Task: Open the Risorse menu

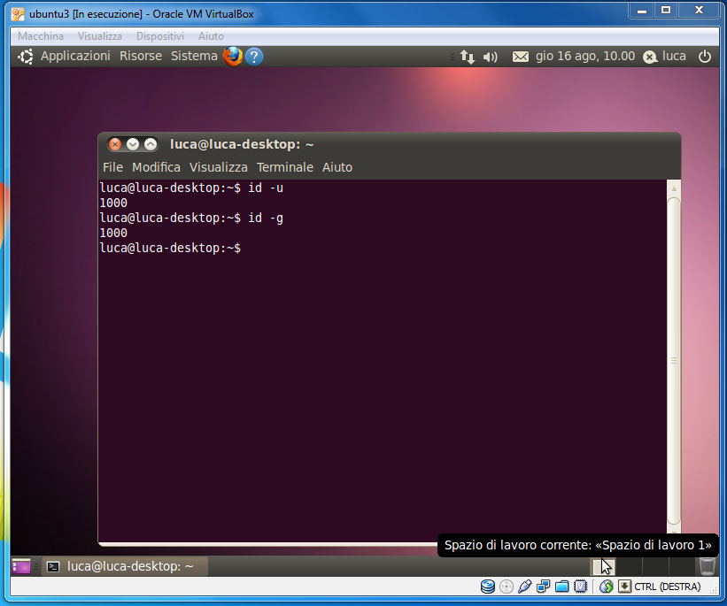Action: pyautogui.click(x=141, y=56)
